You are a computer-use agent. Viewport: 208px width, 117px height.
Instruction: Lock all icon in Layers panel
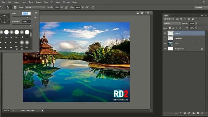180,28
